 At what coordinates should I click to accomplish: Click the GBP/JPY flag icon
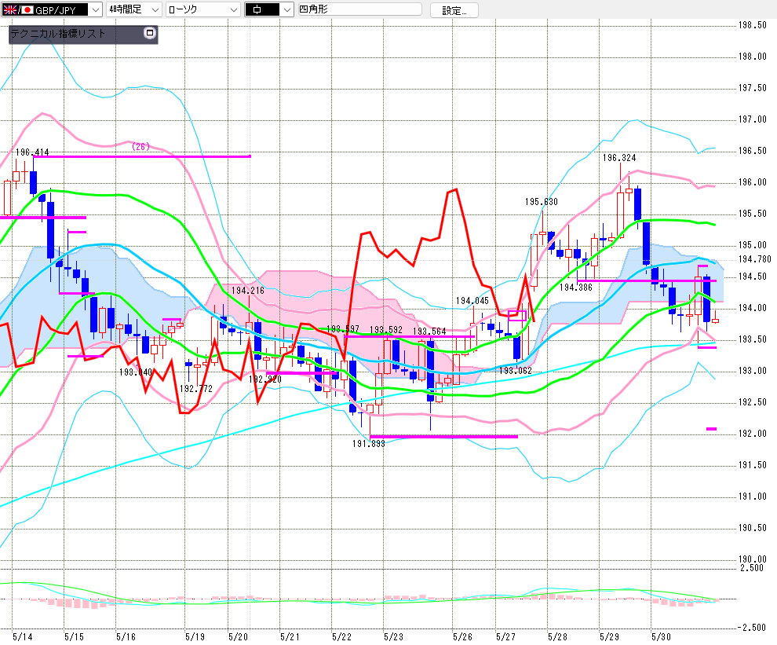point(17,10)
